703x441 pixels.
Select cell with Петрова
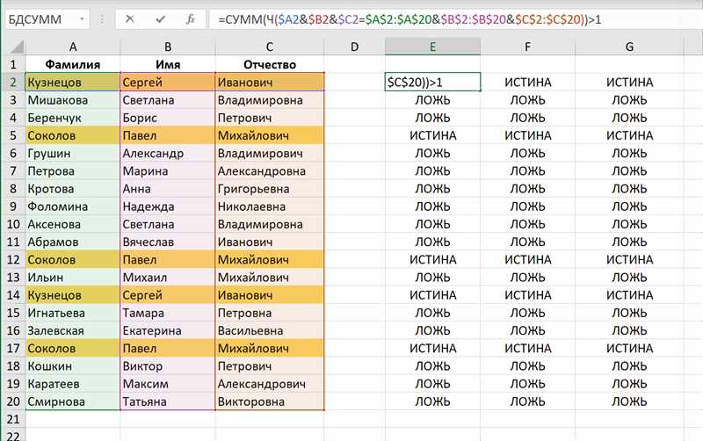click(73, 170)
